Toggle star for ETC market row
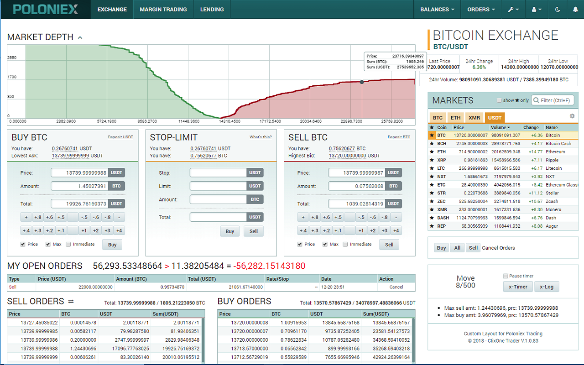The width and height of the screenshot is (584, 365). [432, 185]
